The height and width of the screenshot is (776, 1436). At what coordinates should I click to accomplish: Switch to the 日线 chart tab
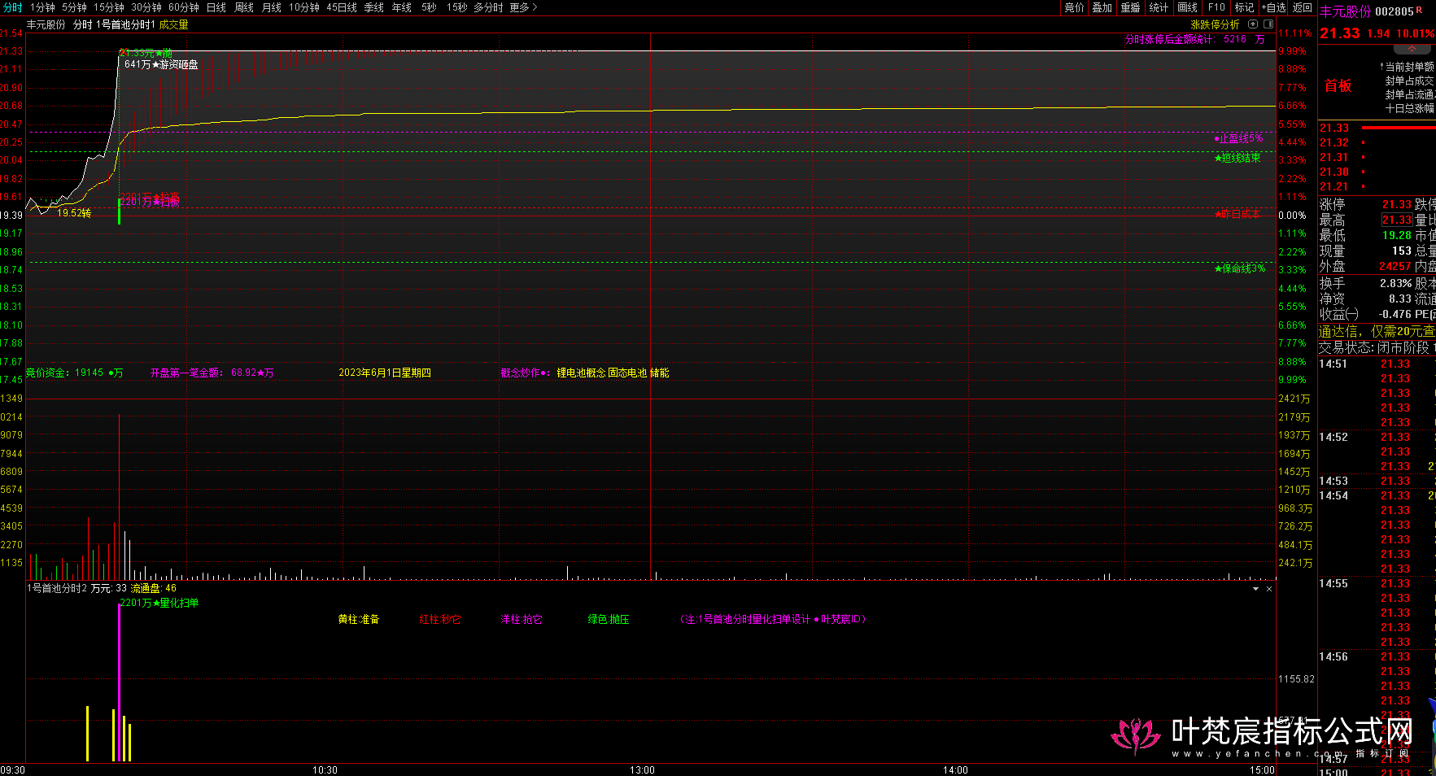click(216, 7)
